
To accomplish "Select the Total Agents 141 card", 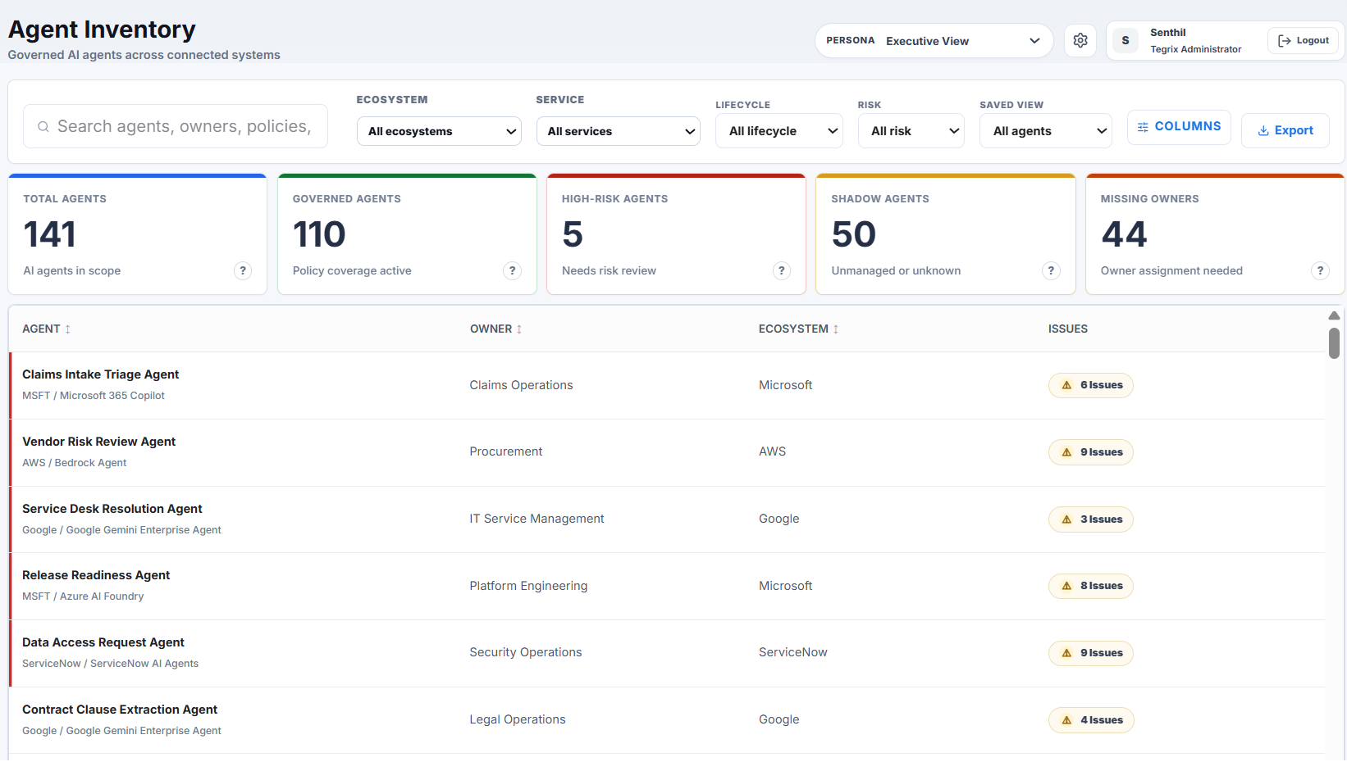I will (138, 234).
